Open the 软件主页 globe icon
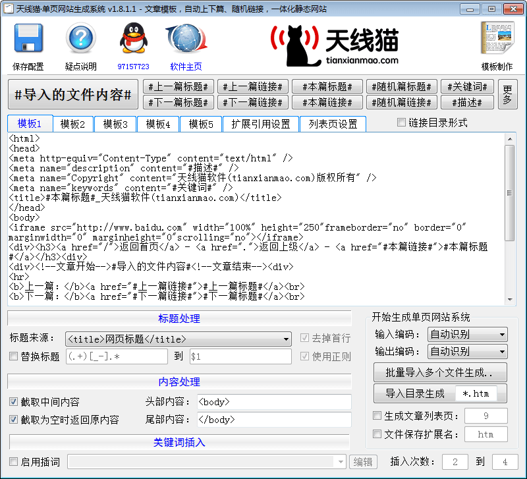 click(x=186, y=38)
